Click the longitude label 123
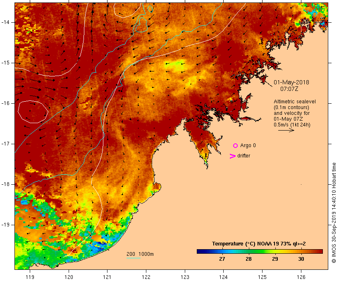Image resolution: width=339 pixels, height=281 pixels. point(185,277)
